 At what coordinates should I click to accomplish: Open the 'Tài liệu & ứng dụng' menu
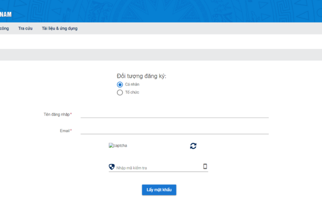[x=60, y=28]
